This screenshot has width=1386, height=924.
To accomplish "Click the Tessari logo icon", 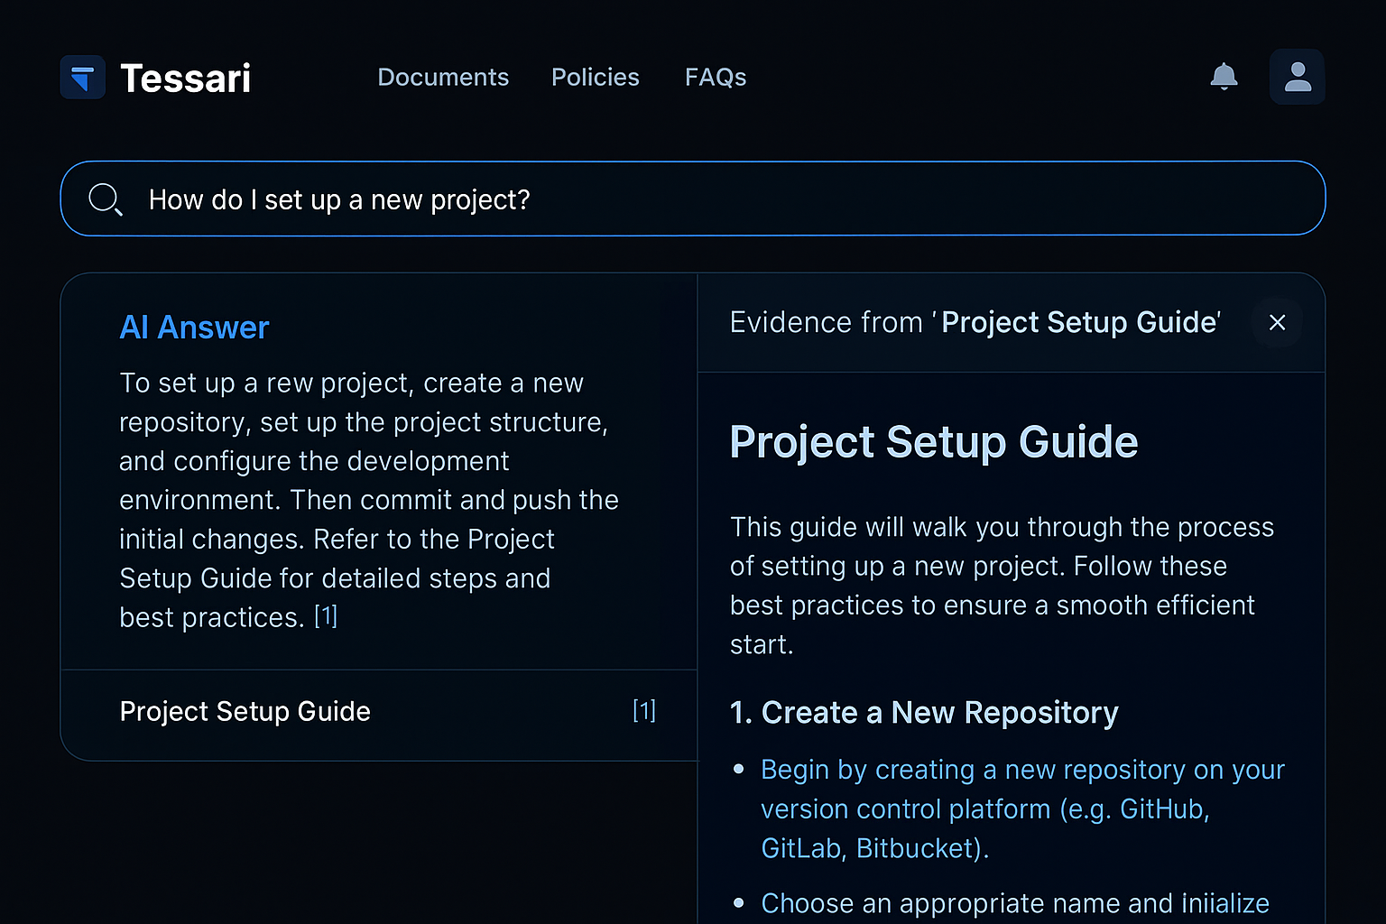I will tap(83, 78).
